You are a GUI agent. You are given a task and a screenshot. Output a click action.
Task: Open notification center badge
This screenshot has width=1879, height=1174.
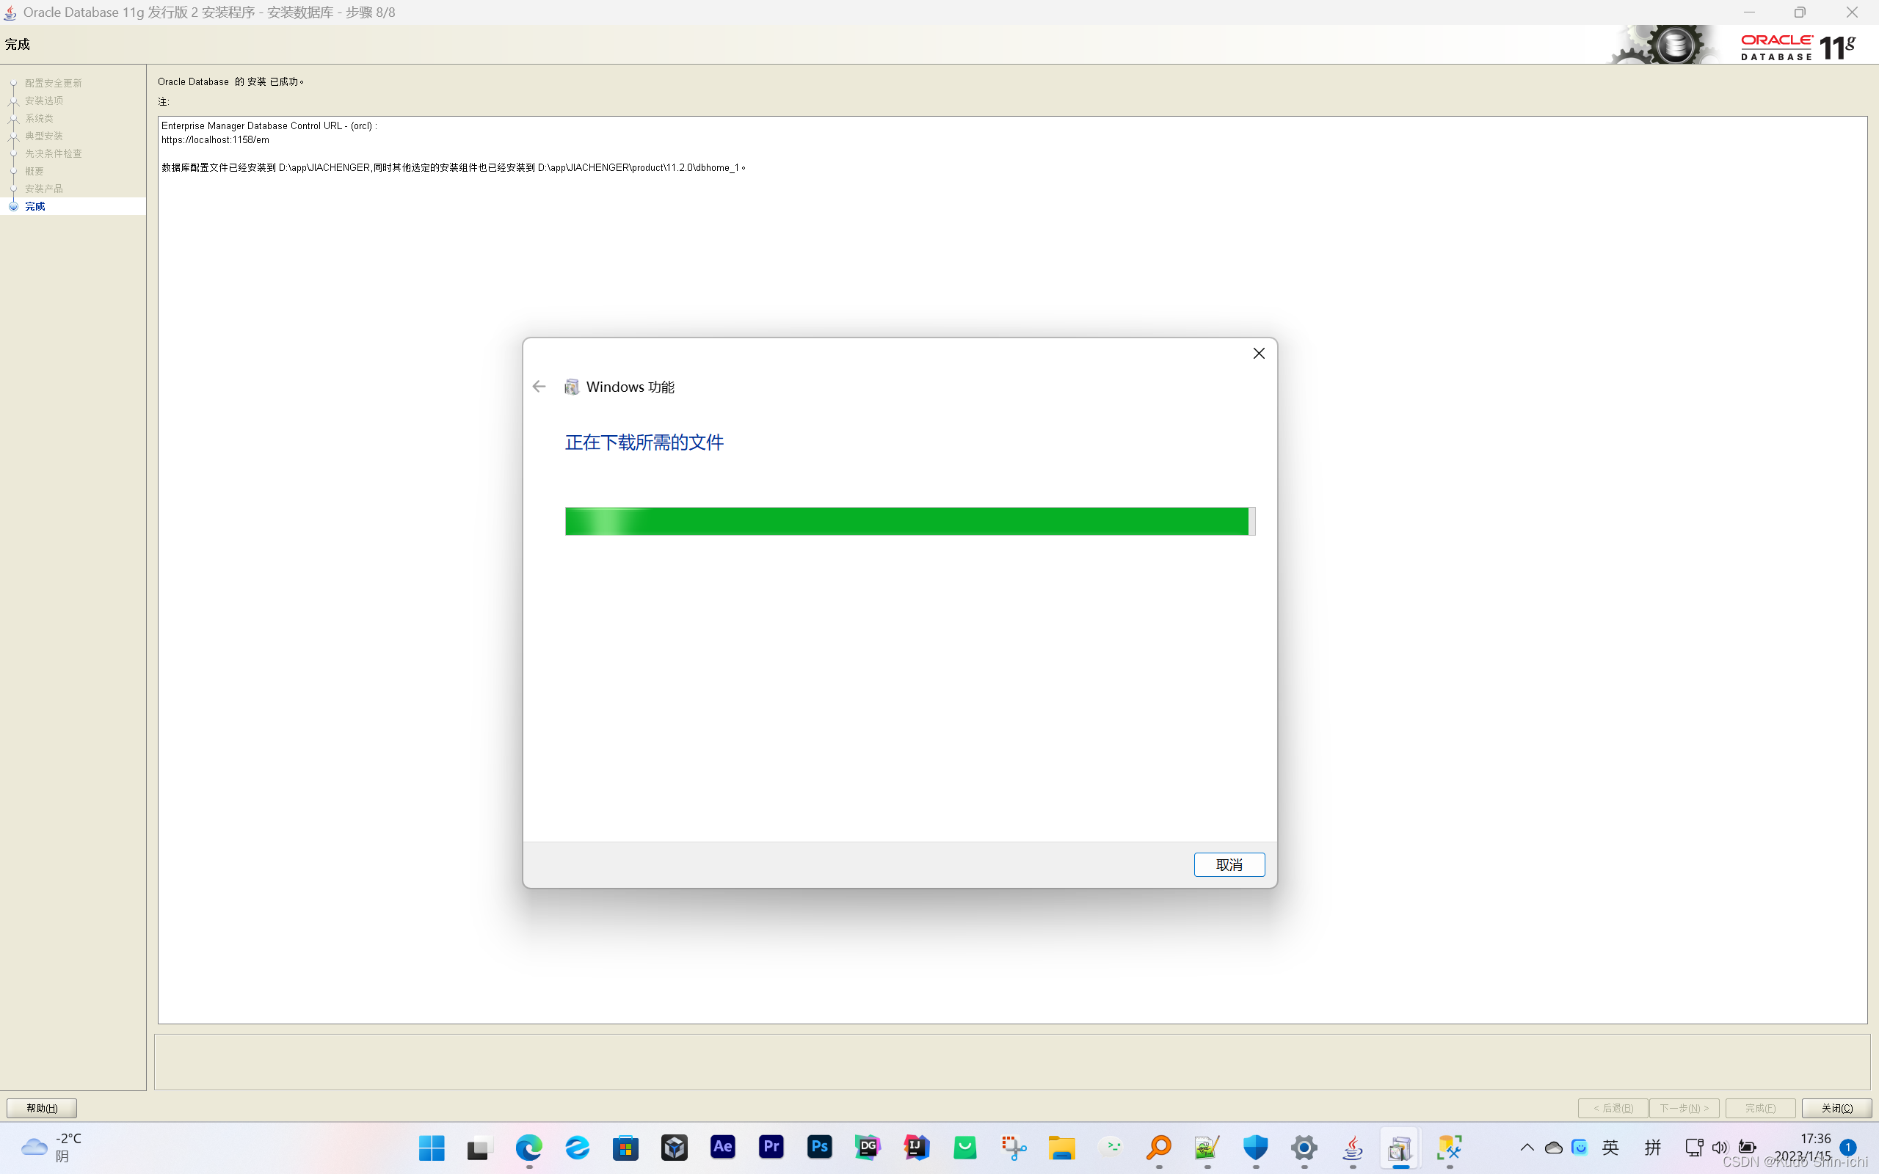pyautogui.click(x=1848, y=1147)
